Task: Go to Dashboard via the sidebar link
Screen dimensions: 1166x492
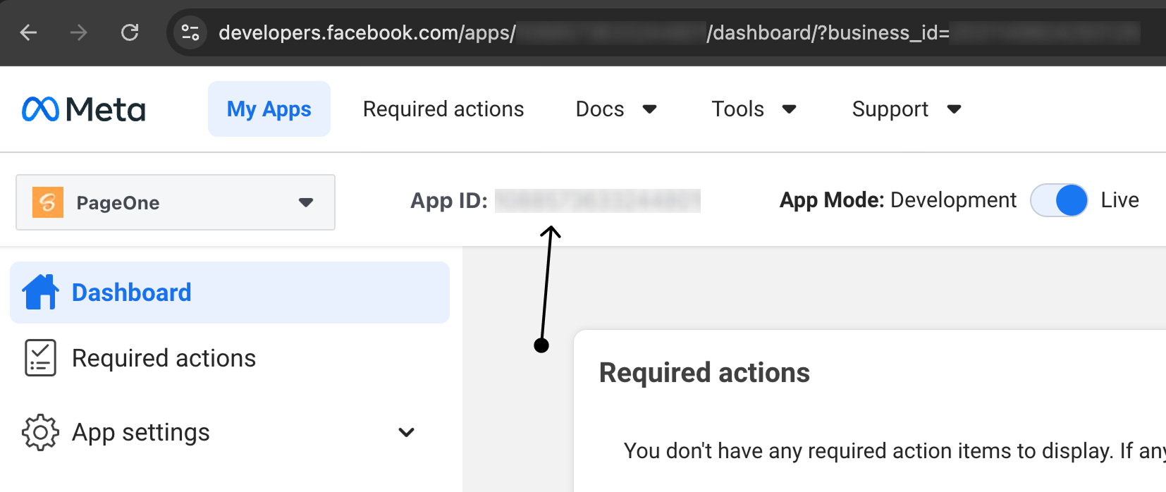Action: pos(132,292)
